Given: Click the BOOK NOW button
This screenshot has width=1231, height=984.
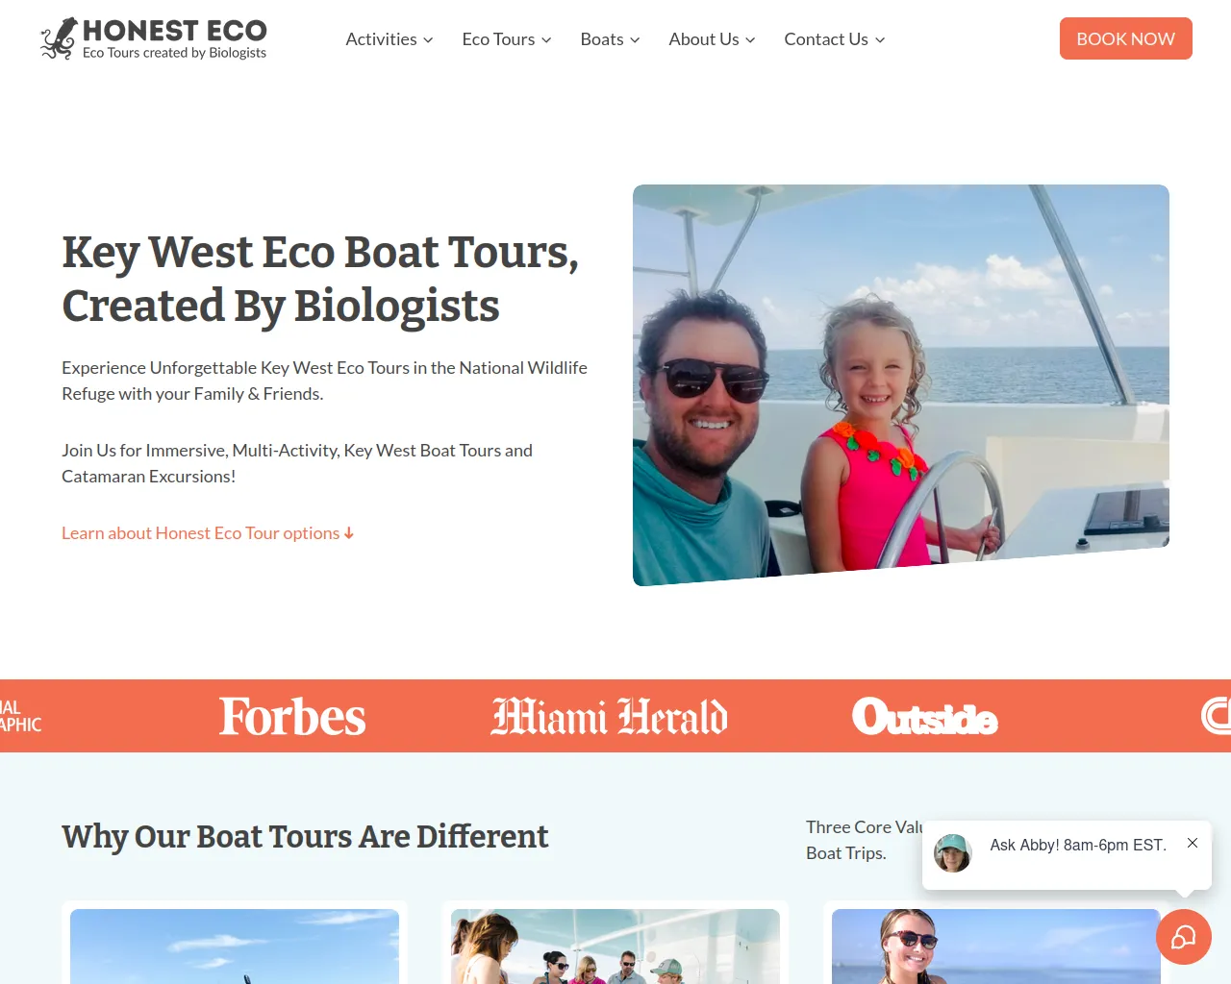Looking at the screenshot, I should pyautogui.click(x=1126, y=38).
